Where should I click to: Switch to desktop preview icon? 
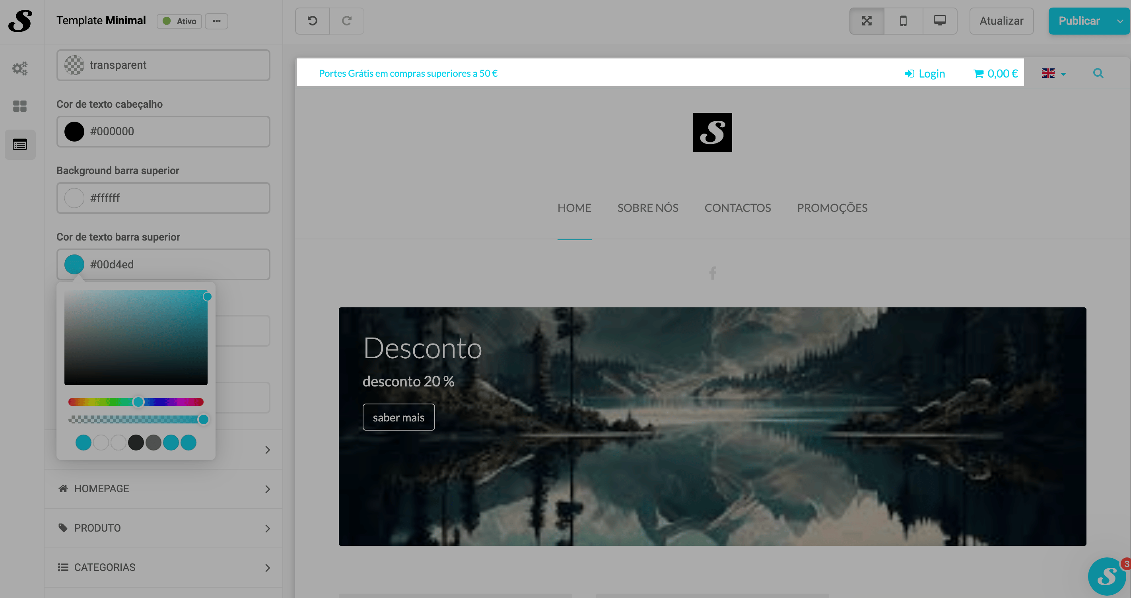point(940,21)
